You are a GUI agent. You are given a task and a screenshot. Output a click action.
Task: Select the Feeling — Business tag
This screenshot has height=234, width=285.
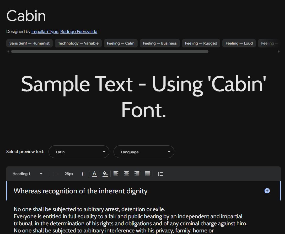click(x=160, y=43)
